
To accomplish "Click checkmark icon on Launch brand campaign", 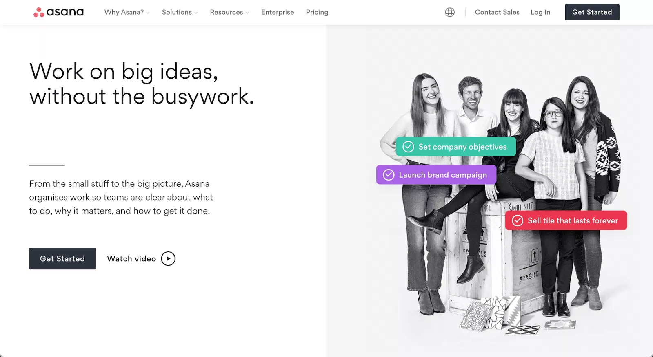I will [x=389, y=175].
